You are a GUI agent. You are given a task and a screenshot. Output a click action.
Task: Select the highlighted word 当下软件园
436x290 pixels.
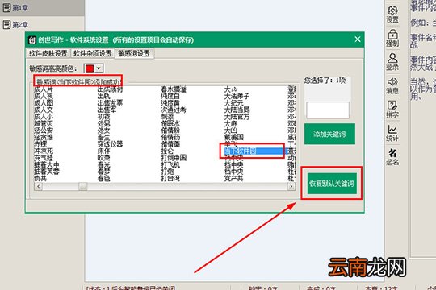[x=240, y=151]
